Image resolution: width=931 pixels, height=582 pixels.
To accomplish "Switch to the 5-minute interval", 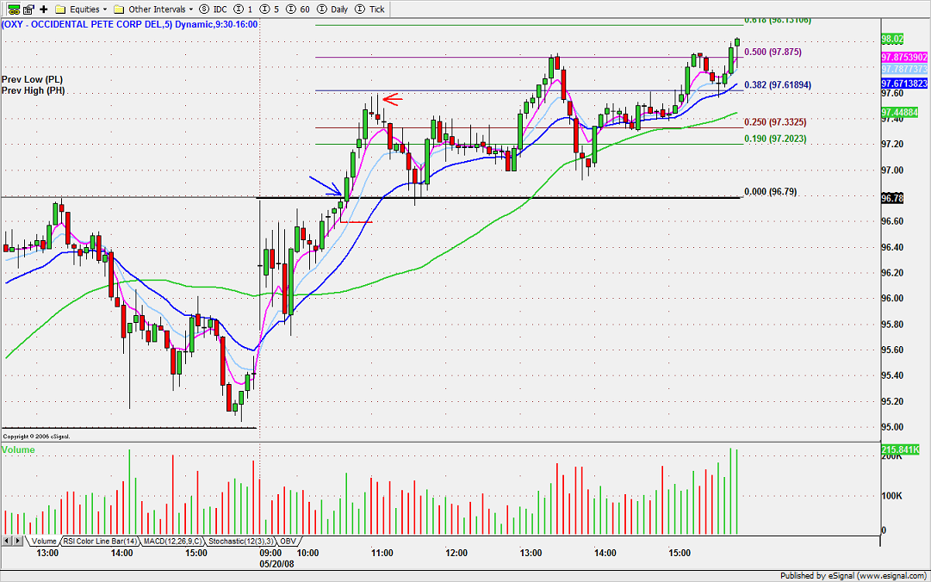I will coord(270,9).
